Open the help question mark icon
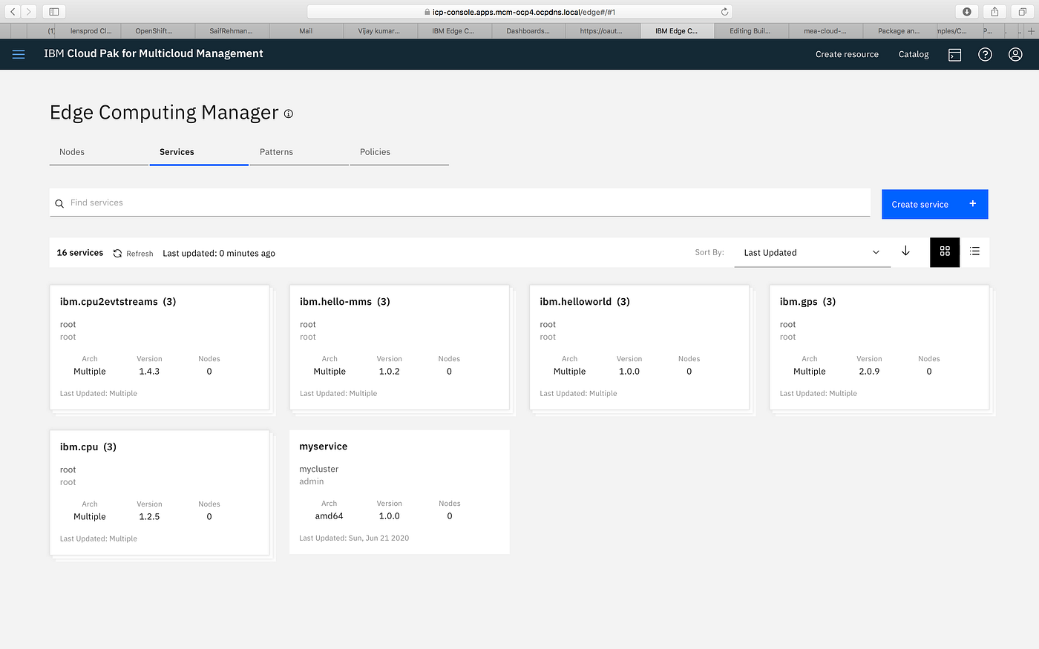This screenshot has height=649, width=1039. click(x=985, y=54)
